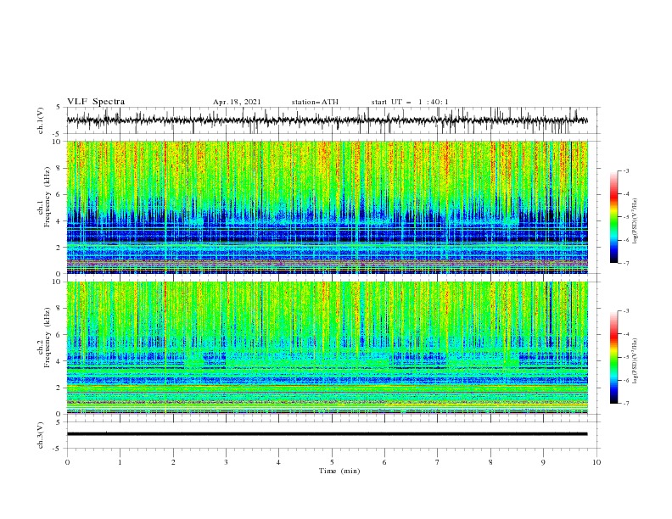This screenshot has width=672, height=519.
Task: Click the "9" tick label on the time axis
Action: point(543,462)
